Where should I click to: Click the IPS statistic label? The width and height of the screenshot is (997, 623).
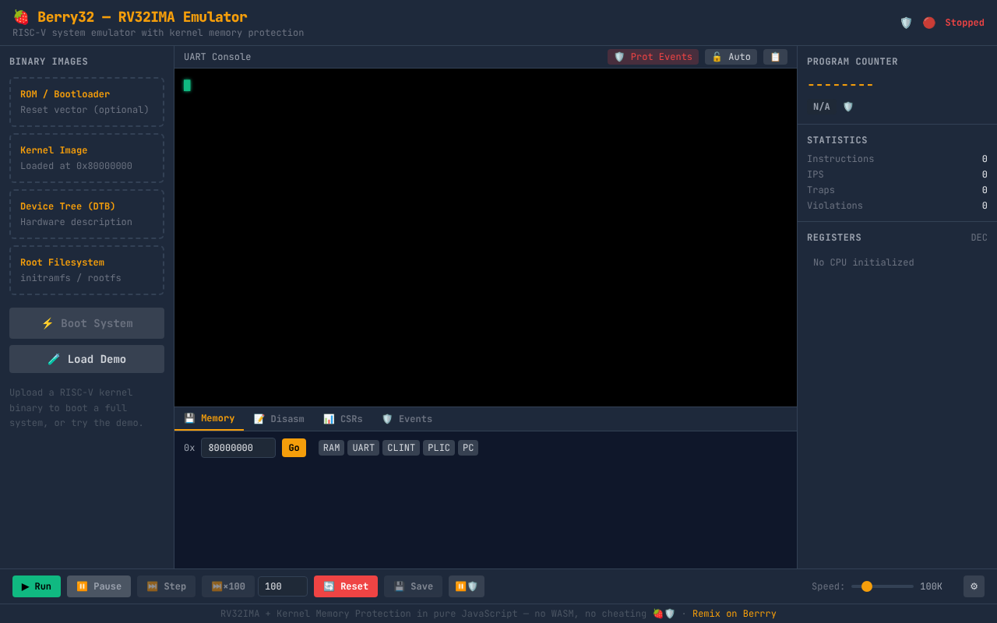816,174
